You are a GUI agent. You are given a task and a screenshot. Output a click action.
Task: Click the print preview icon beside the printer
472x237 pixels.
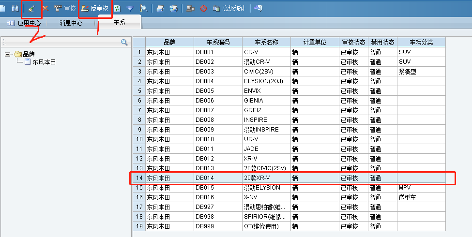173,8
